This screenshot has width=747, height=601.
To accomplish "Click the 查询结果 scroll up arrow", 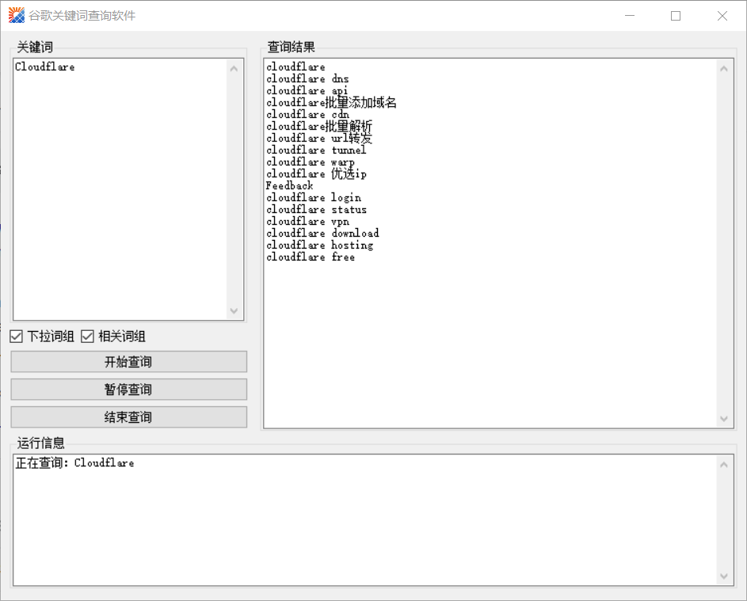I will tap(724, 69).
